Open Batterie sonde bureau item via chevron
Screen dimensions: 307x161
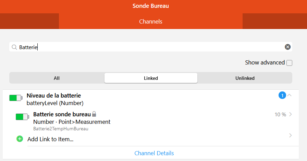(290, 114)
